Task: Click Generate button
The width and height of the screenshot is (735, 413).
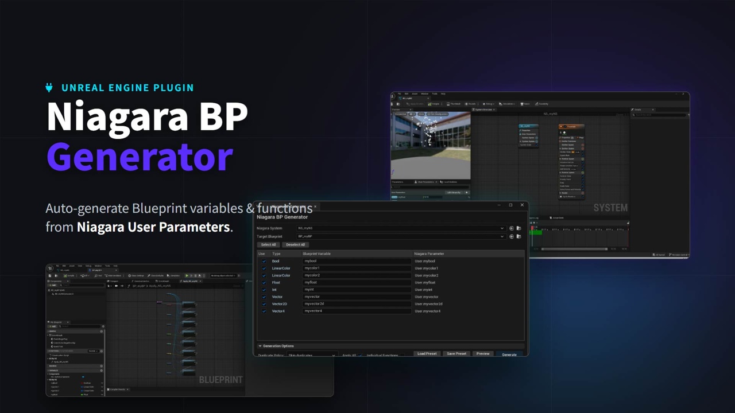Action: (509, 354)
